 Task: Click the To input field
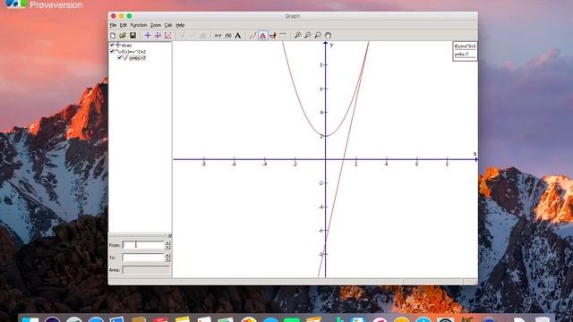click(143, 258)
